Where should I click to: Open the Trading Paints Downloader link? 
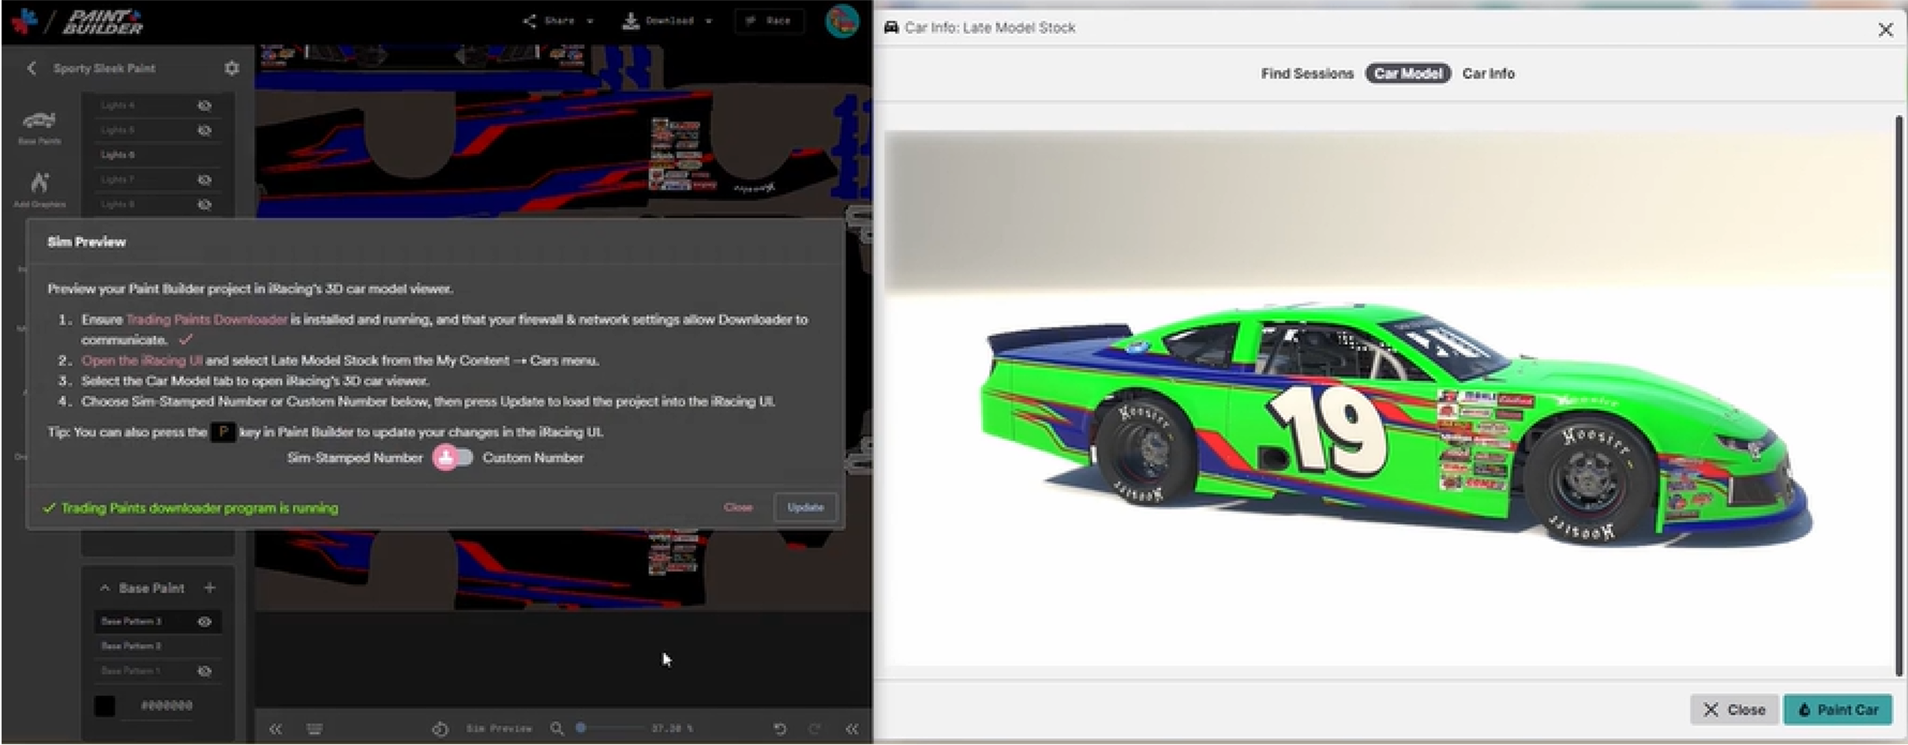click(x=207, y=320)
